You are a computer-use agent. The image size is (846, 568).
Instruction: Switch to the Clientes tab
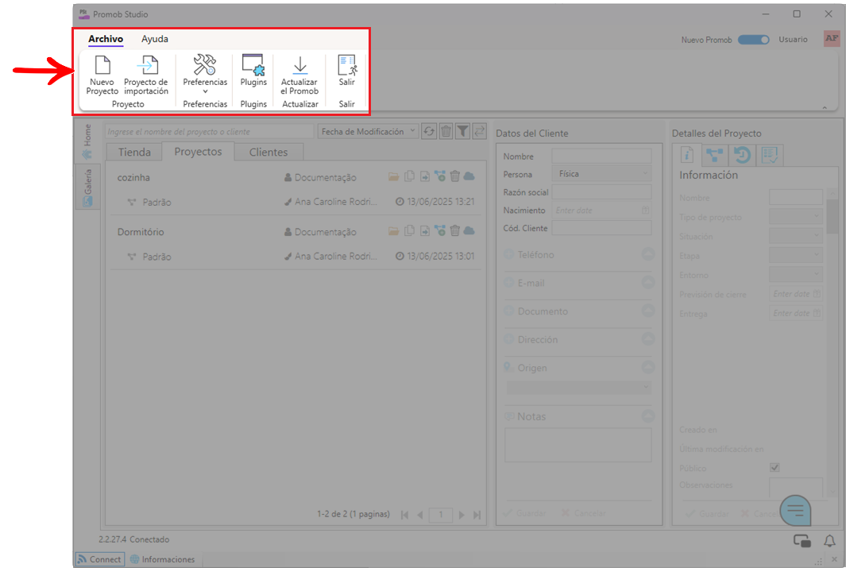(268, 152)
